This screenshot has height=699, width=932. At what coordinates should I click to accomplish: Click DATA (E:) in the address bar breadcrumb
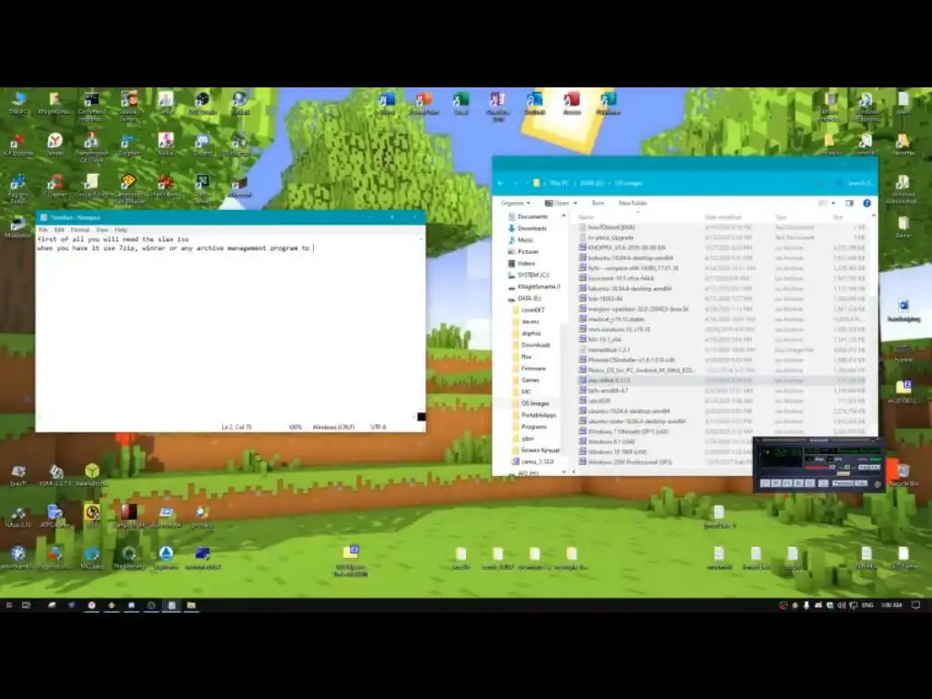592,183
